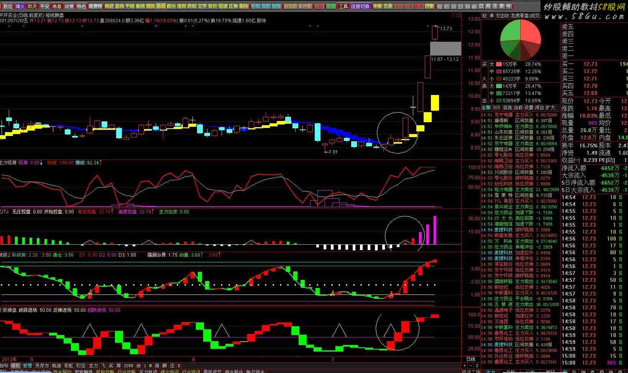
Task: Click the 股坛 toolbar button
Action: 8,6
